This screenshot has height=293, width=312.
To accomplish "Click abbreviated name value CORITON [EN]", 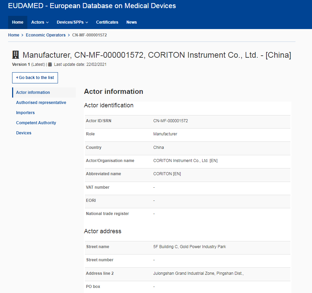I will 167,174.
